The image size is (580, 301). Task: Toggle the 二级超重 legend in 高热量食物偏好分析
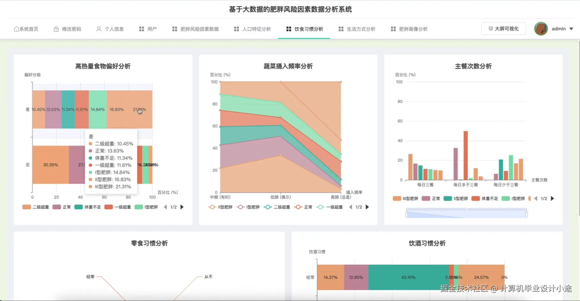point(35,207)
